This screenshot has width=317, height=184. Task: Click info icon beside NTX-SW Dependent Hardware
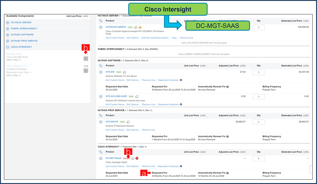click(181, 80)
